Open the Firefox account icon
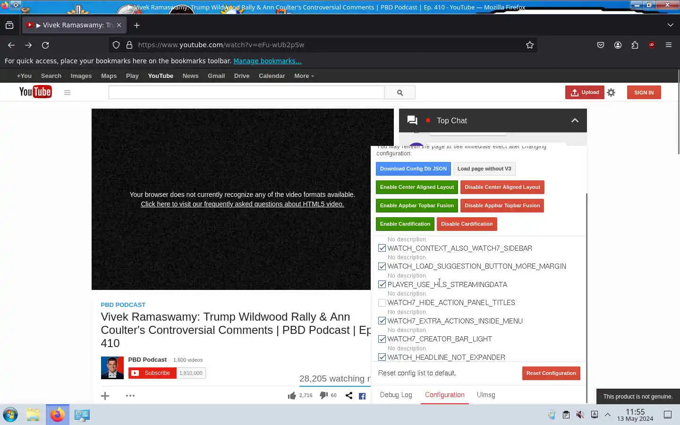The image size is (680, 425). click(x=618, y=45)
